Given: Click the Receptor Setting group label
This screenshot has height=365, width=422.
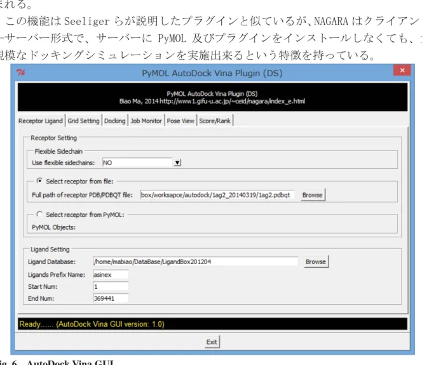Looking at the screenshot, I should point(54,138).
